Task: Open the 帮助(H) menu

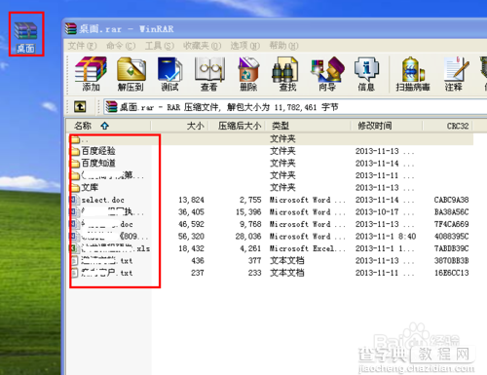Action: [283, 46]
